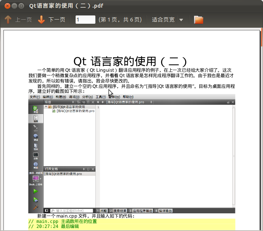
Task: Select the 分析 analyze mode sidebar icon
Action: pos(36,156)
